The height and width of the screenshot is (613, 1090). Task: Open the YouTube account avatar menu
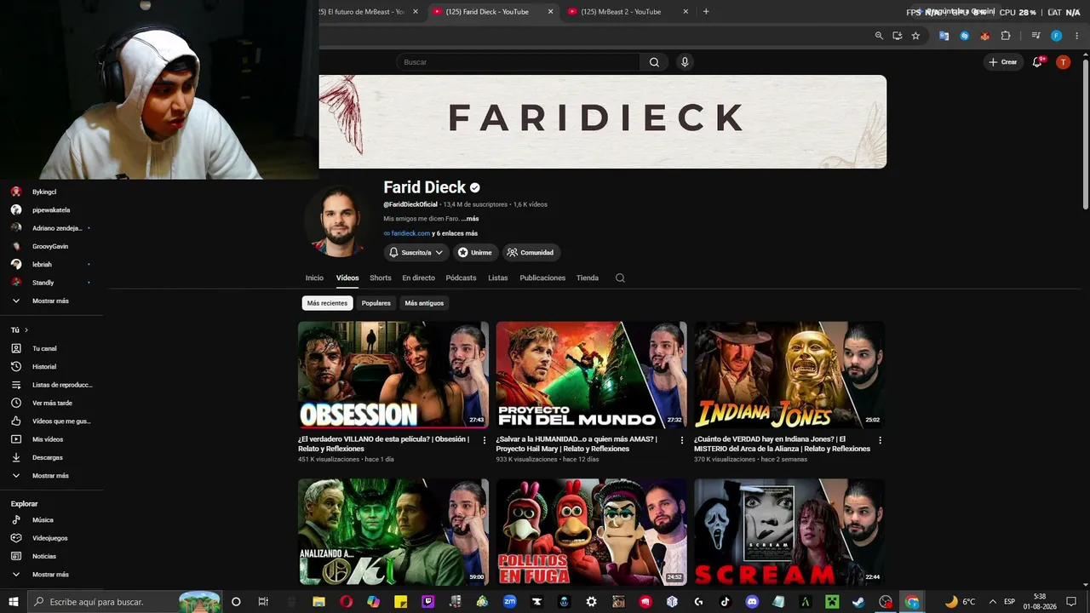click(x=1063, y=62)
